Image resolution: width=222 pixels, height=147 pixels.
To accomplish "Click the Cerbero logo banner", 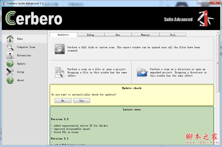I will click(34, 18).
